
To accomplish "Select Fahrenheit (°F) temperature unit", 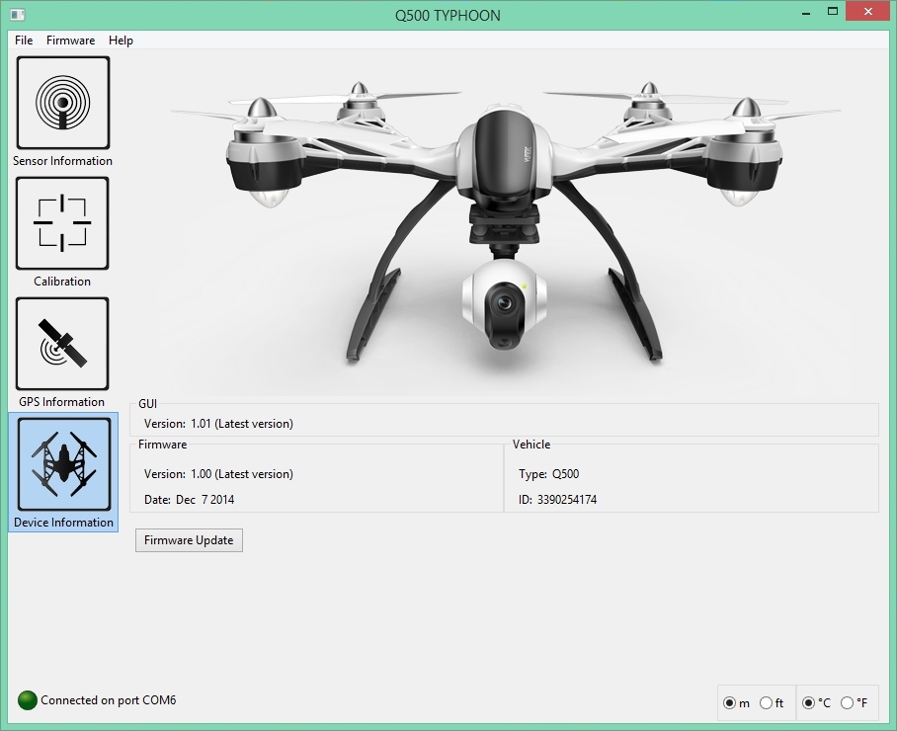I will (848, 703).
